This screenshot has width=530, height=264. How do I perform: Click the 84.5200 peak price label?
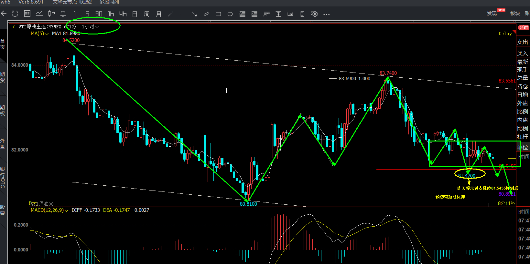71,40
